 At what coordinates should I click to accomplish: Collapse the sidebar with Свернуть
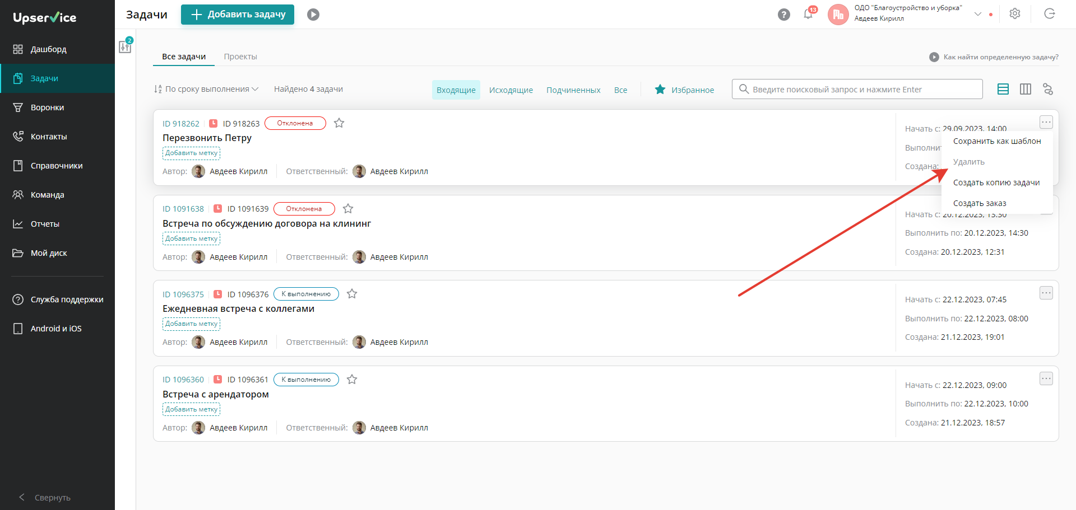(x=45, y=498)
